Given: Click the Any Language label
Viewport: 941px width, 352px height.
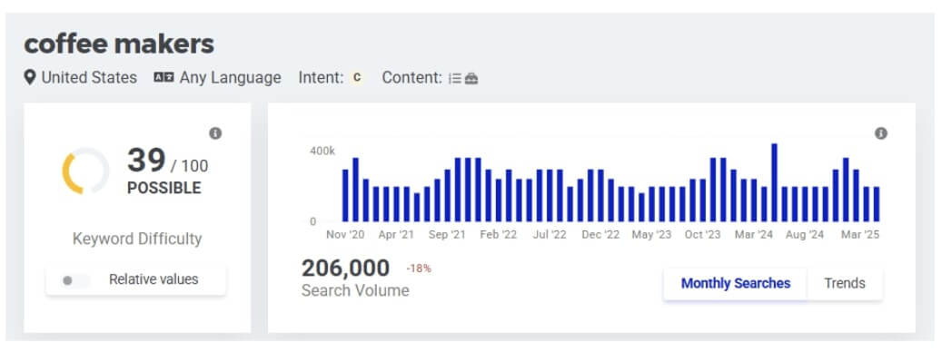Looking at the screenshot, I should [x=231, y=77].
